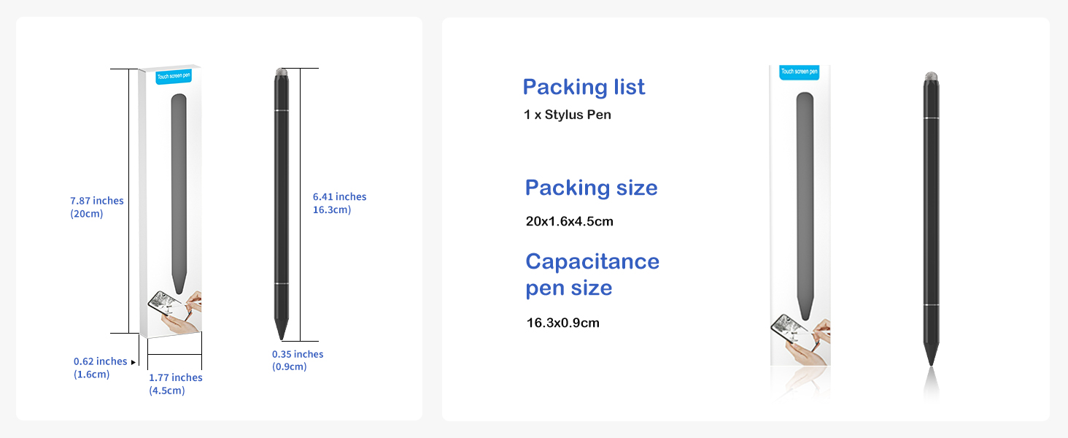
Task: Select the 6.41 inches pen length label
Action: coord(340,203)
